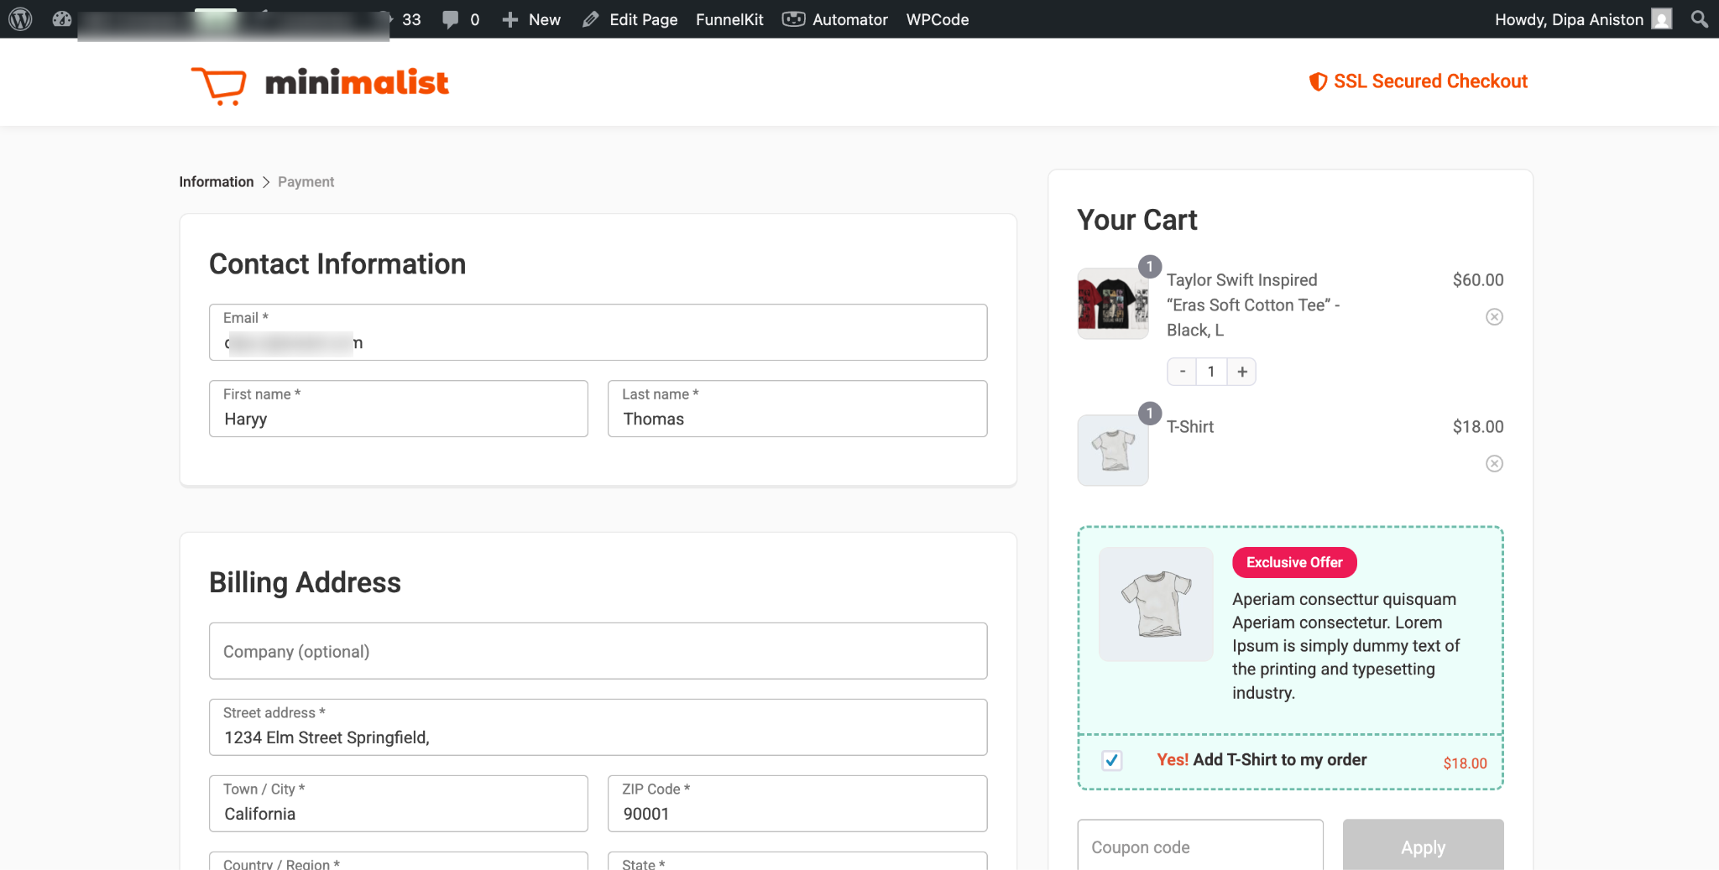The height and width of the screenshot is (870, 1719).
Task: Click the minimalist brand name
Action: (357, 82)
